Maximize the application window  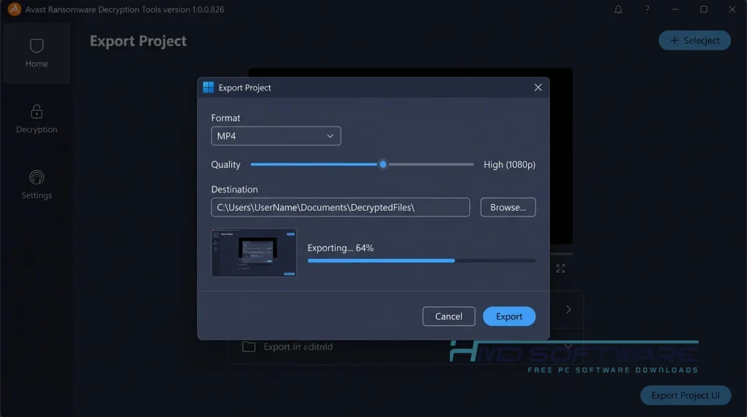point(704,9)
